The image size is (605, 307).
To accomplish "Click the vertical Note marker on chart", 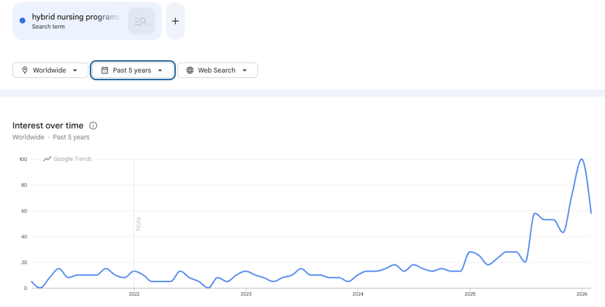I will tap(138, 224).
